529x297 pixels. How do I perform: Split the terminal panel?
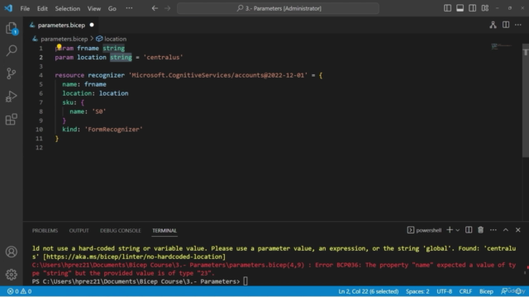[x=469, y=230]
